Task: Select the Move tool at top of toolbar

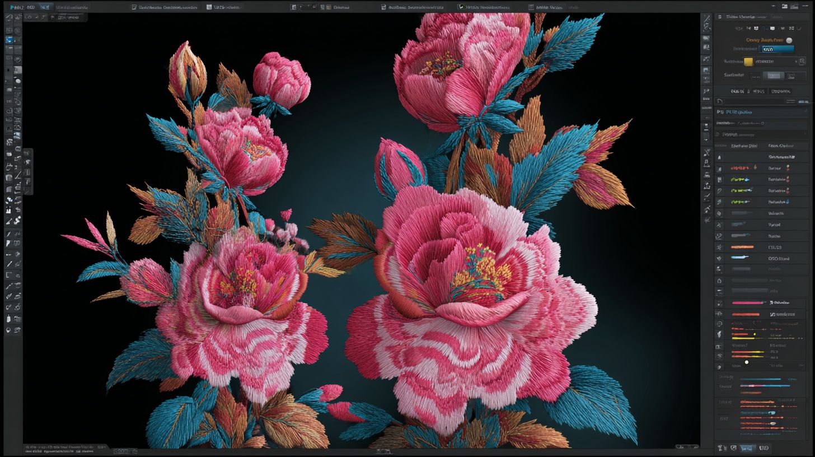Action: point(9,17)
